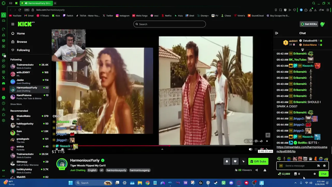Click the pause button in video player

(57, 149)
